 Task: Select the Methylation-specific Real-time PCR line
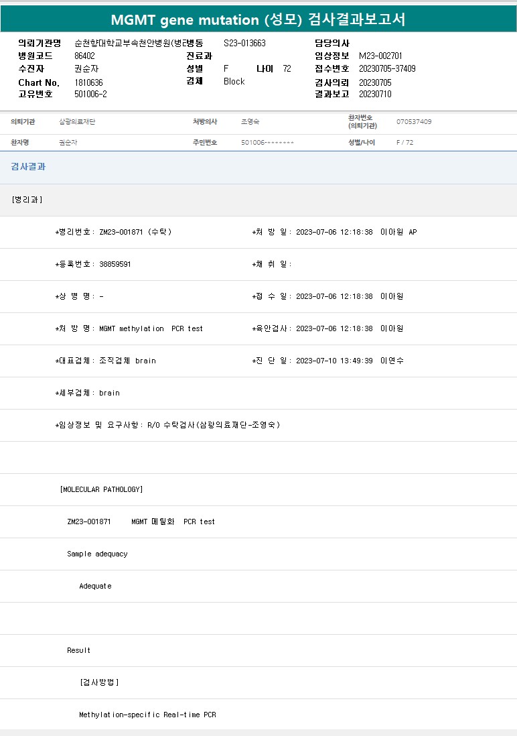click(x=147, y=715)
